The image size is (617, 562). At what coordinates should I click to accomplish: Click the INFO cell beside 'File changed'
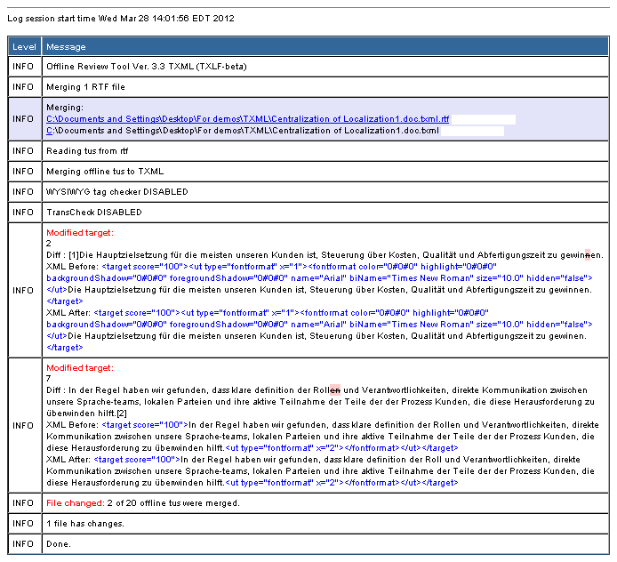(x=23, y=503)
